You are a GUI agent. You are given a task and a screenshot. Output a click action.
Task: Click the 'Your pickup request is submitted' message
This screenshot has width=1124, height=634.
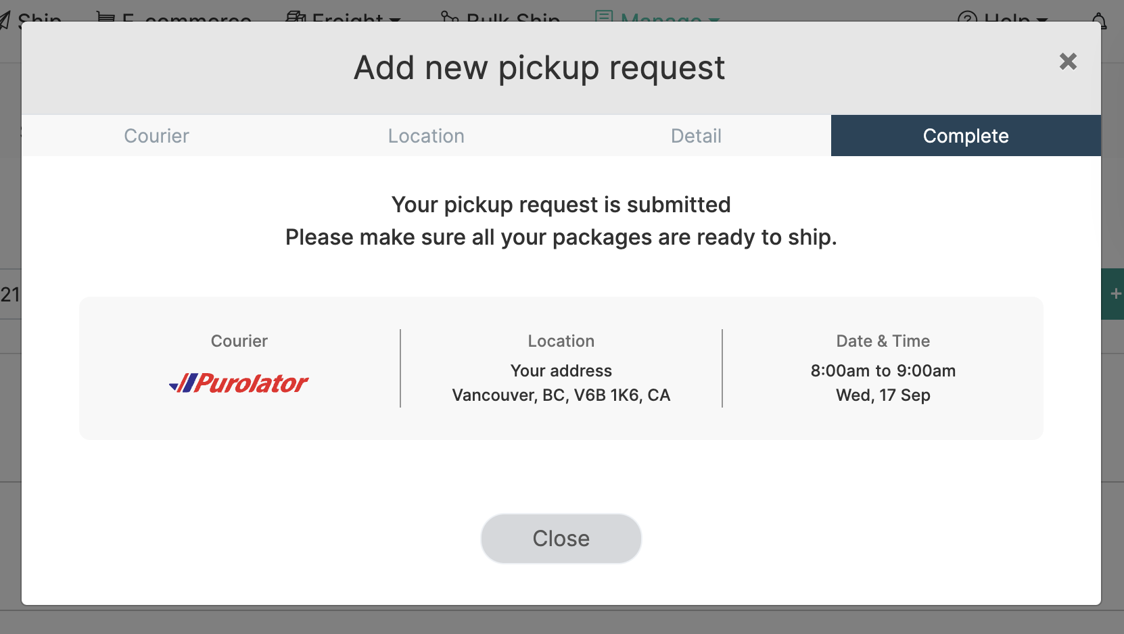561,205
